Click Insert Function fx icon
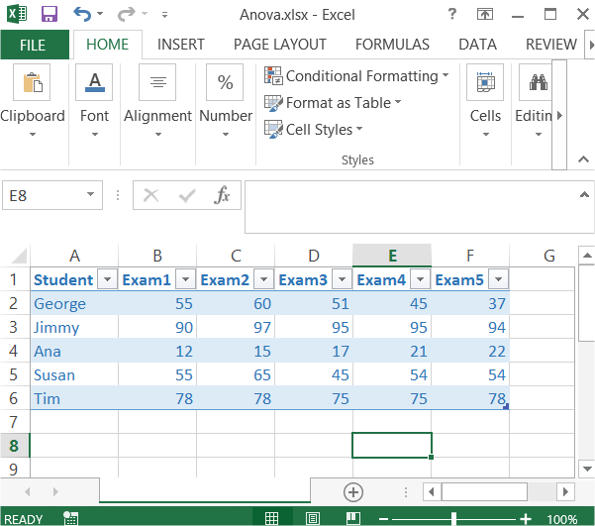 (222, 195)
